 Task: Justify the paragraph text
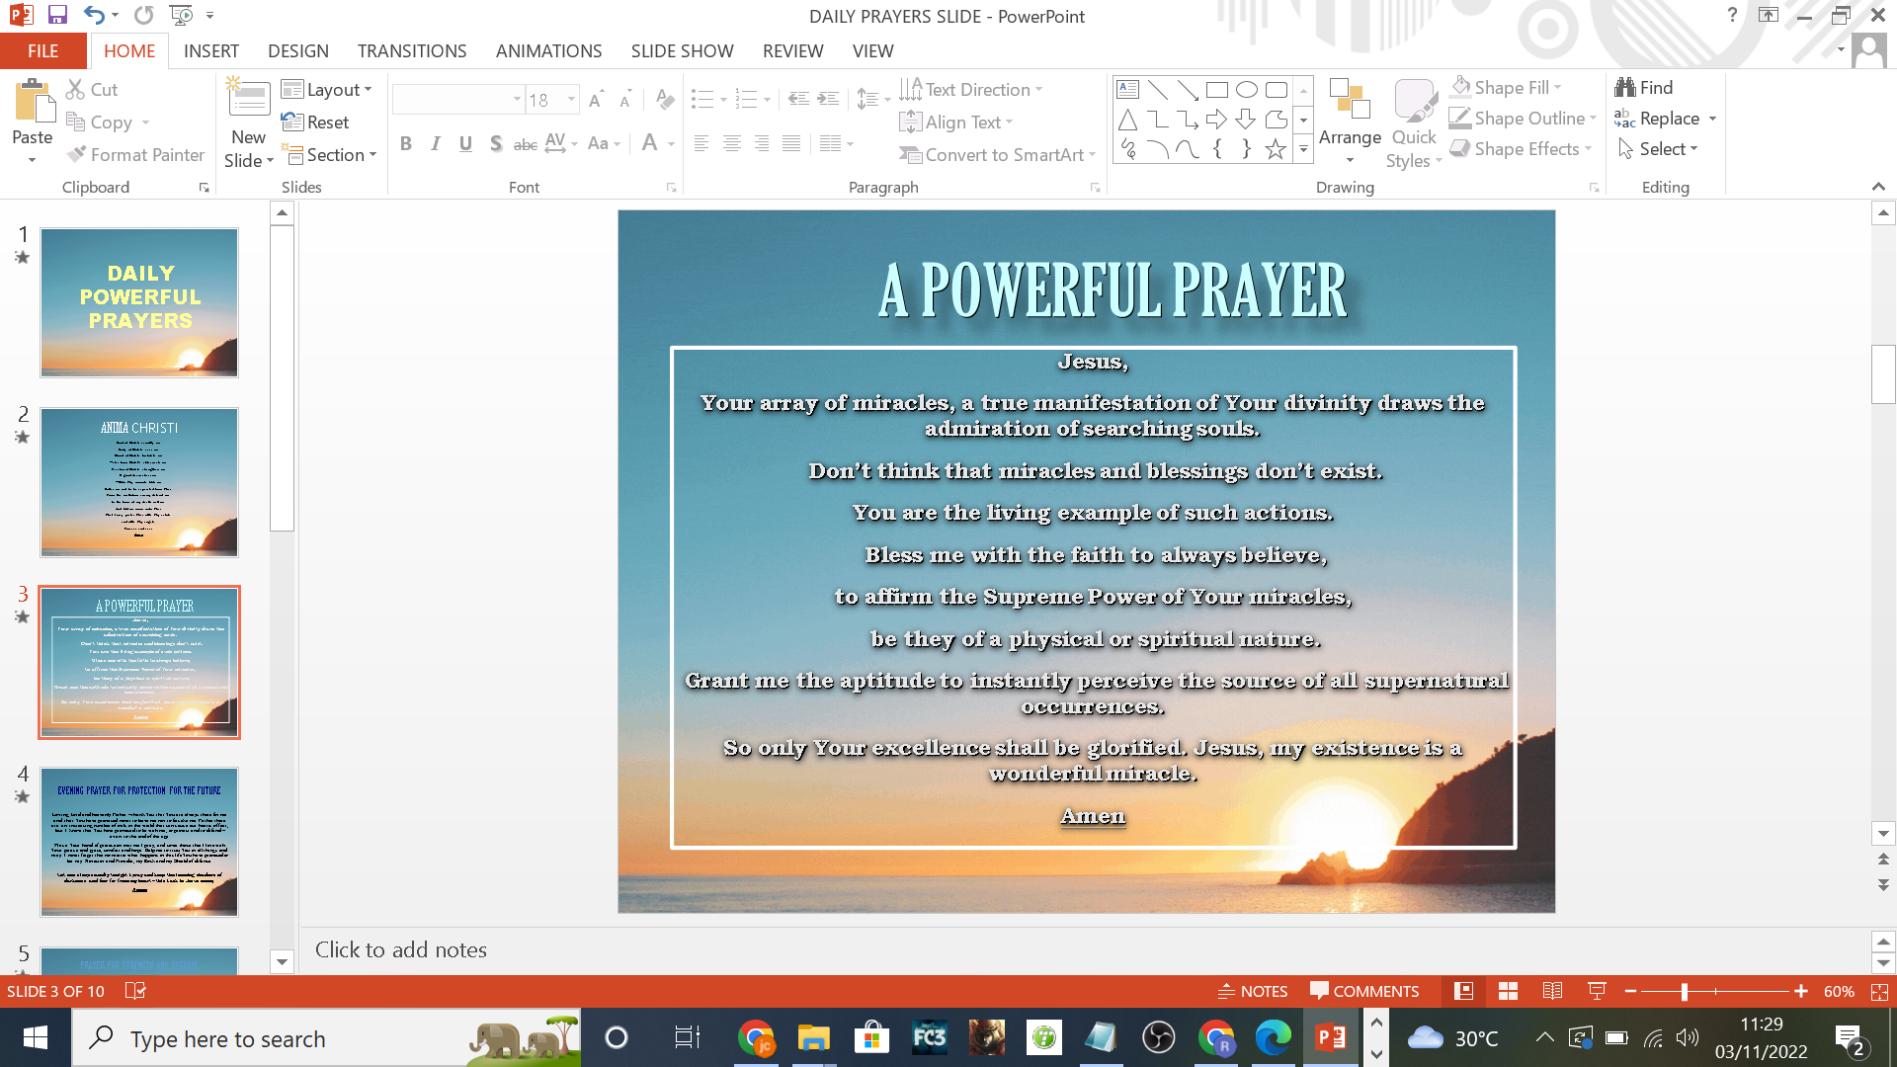[791, 144]
